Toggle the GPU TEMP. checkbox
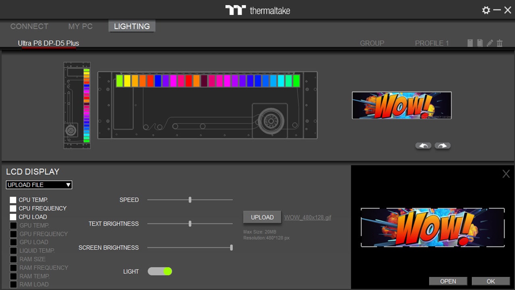Viewport: 515px width, 290px height. point(13,226)
